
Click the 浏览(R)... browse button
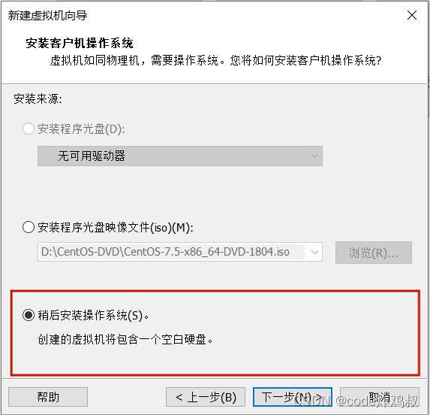[x=374, y=253]
